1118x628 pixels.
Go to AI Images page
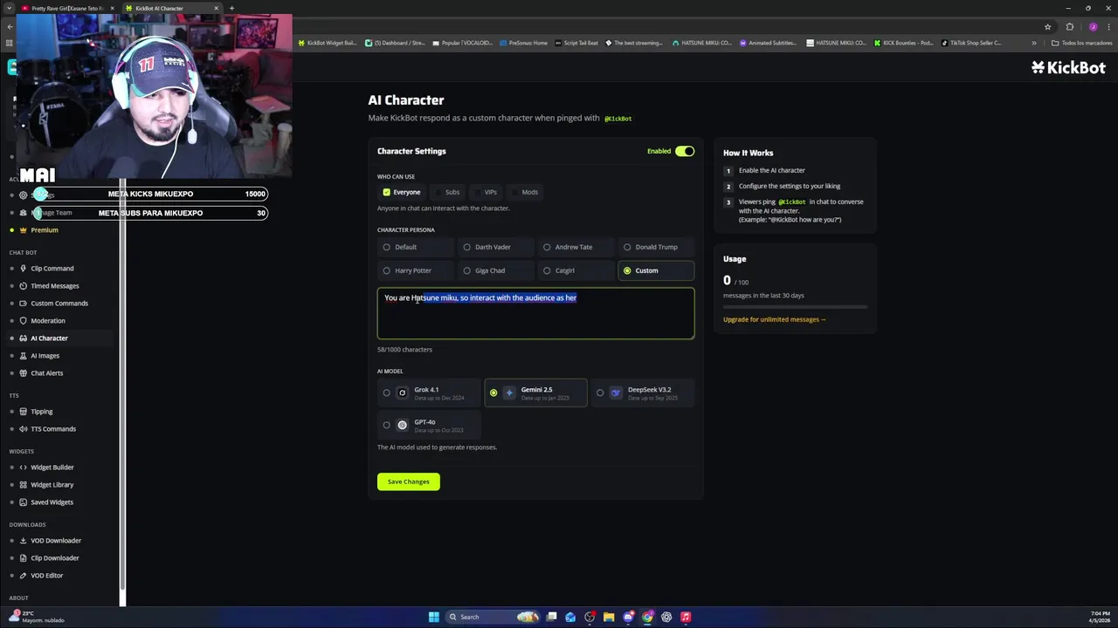pyautogui.click(x=45, y=356)
